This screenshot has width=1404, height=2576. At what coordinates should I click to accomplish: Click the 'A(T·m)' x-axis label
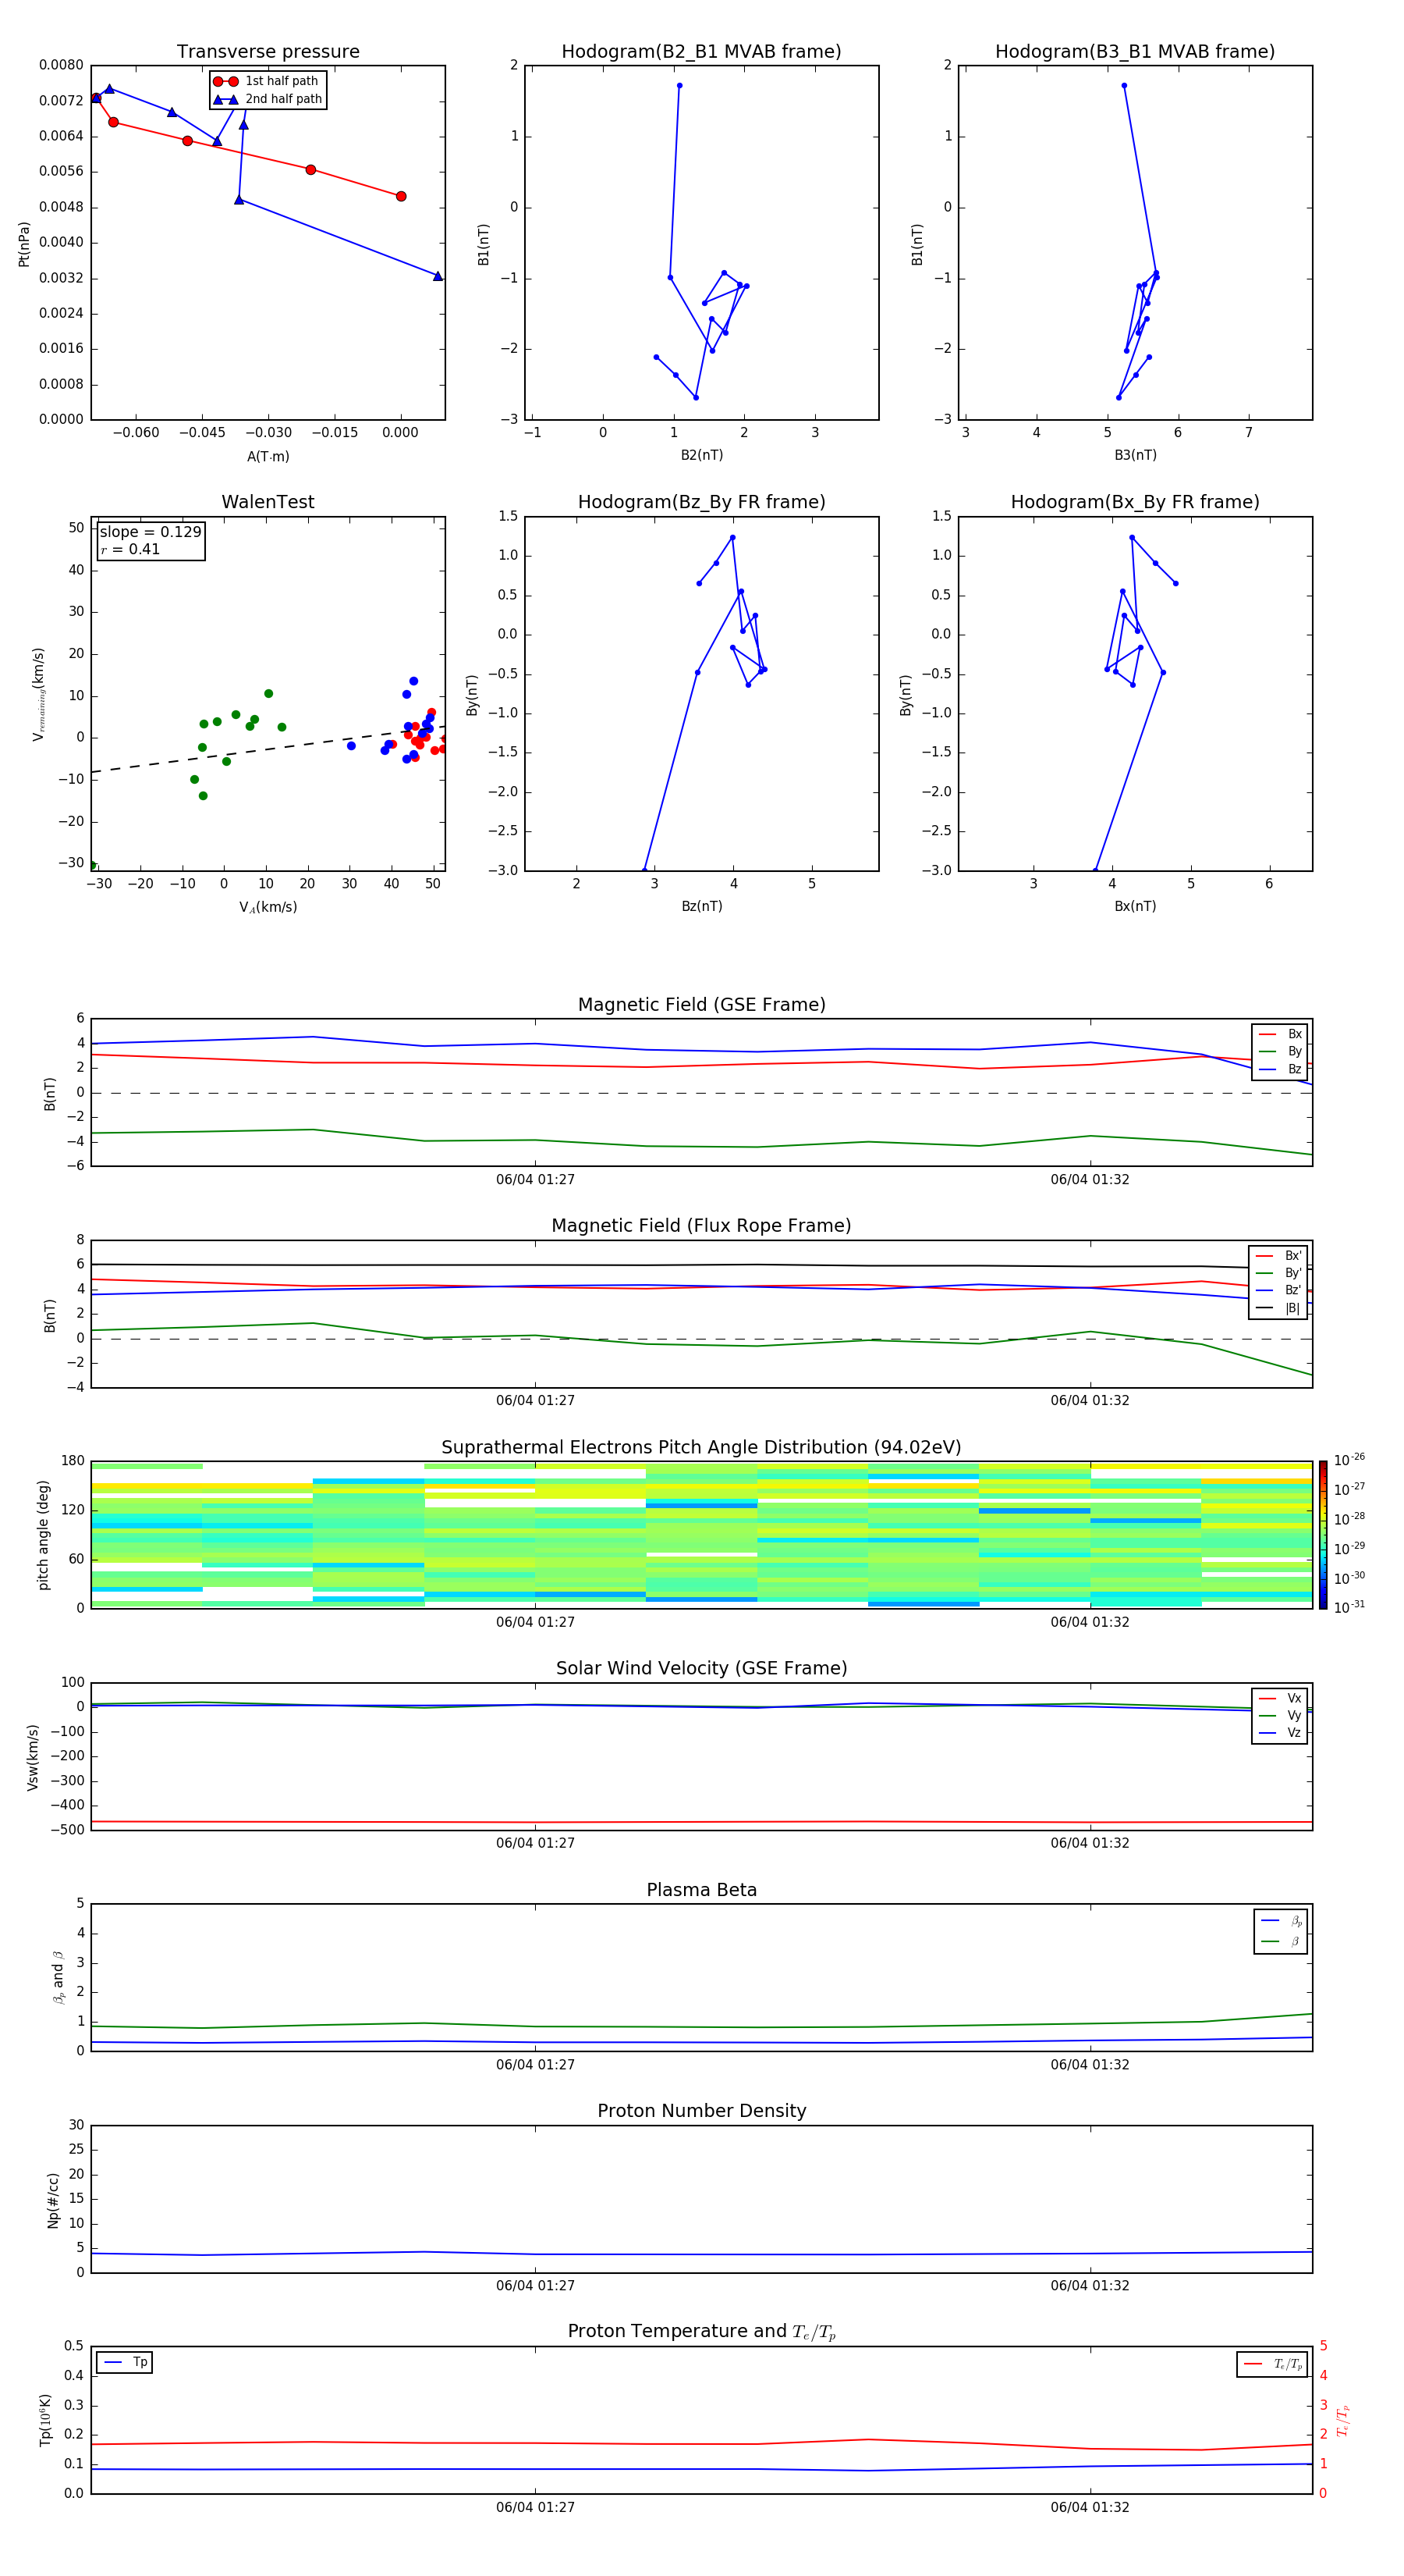[x=268, y=457]
